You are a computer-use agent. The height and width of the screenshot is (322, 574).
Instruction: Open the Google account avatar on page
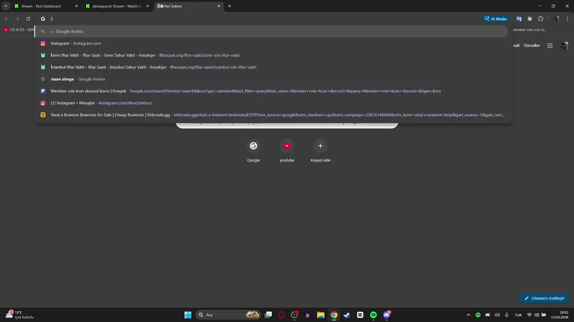point(564,46)
